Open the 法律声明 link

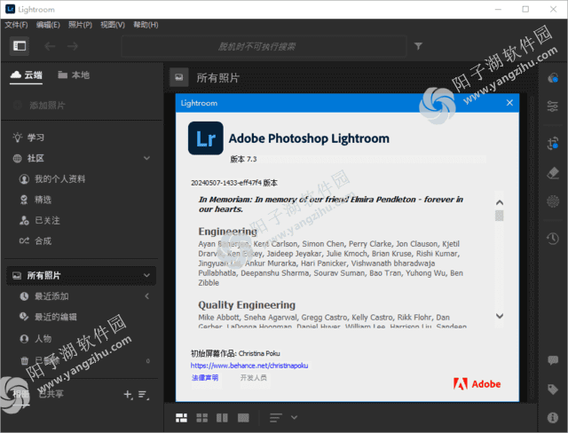click(x=205, y=378)
